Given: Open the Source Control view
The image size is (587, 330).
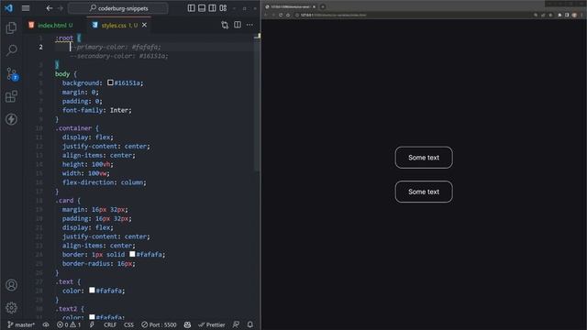Looking at the screenshot, I should 12,73.
